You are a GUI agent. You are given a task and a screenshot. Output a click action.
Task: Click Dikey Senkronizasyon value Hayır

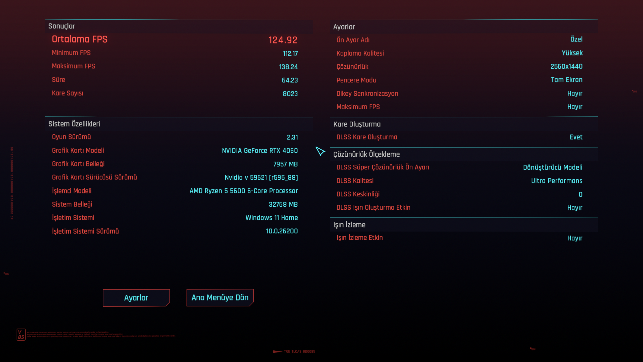(575, 94)
